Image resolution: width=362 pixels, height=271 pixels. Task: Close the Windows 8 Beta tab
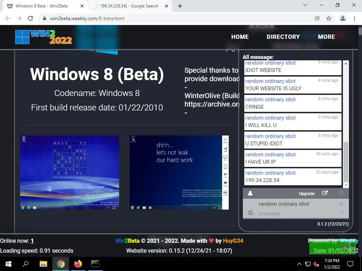tap(82, 6)
